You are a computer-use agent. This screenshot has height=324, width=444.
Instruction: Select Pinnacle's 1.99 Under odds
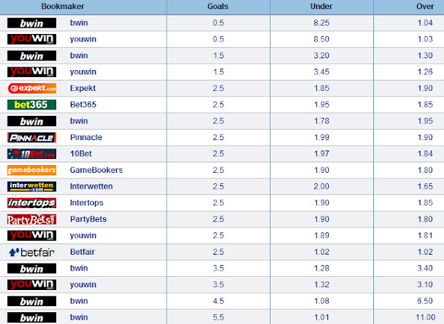(321, 137)
